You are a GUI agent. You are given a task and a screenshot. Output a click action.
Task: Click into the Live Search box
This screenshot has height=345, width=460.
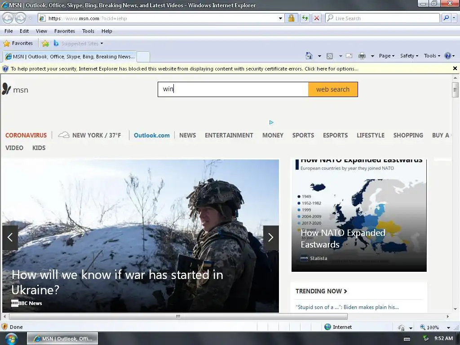click(x=382, y=18)
